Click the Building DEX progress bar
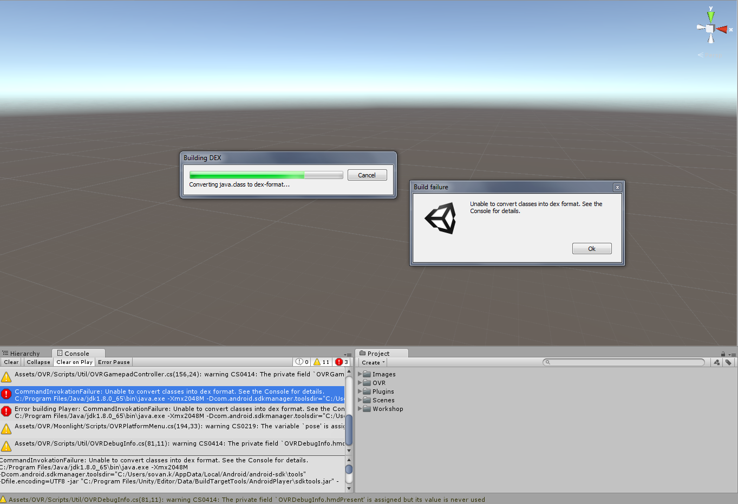The height and width of the screenshot is (504, 738). tap(266, 175)
